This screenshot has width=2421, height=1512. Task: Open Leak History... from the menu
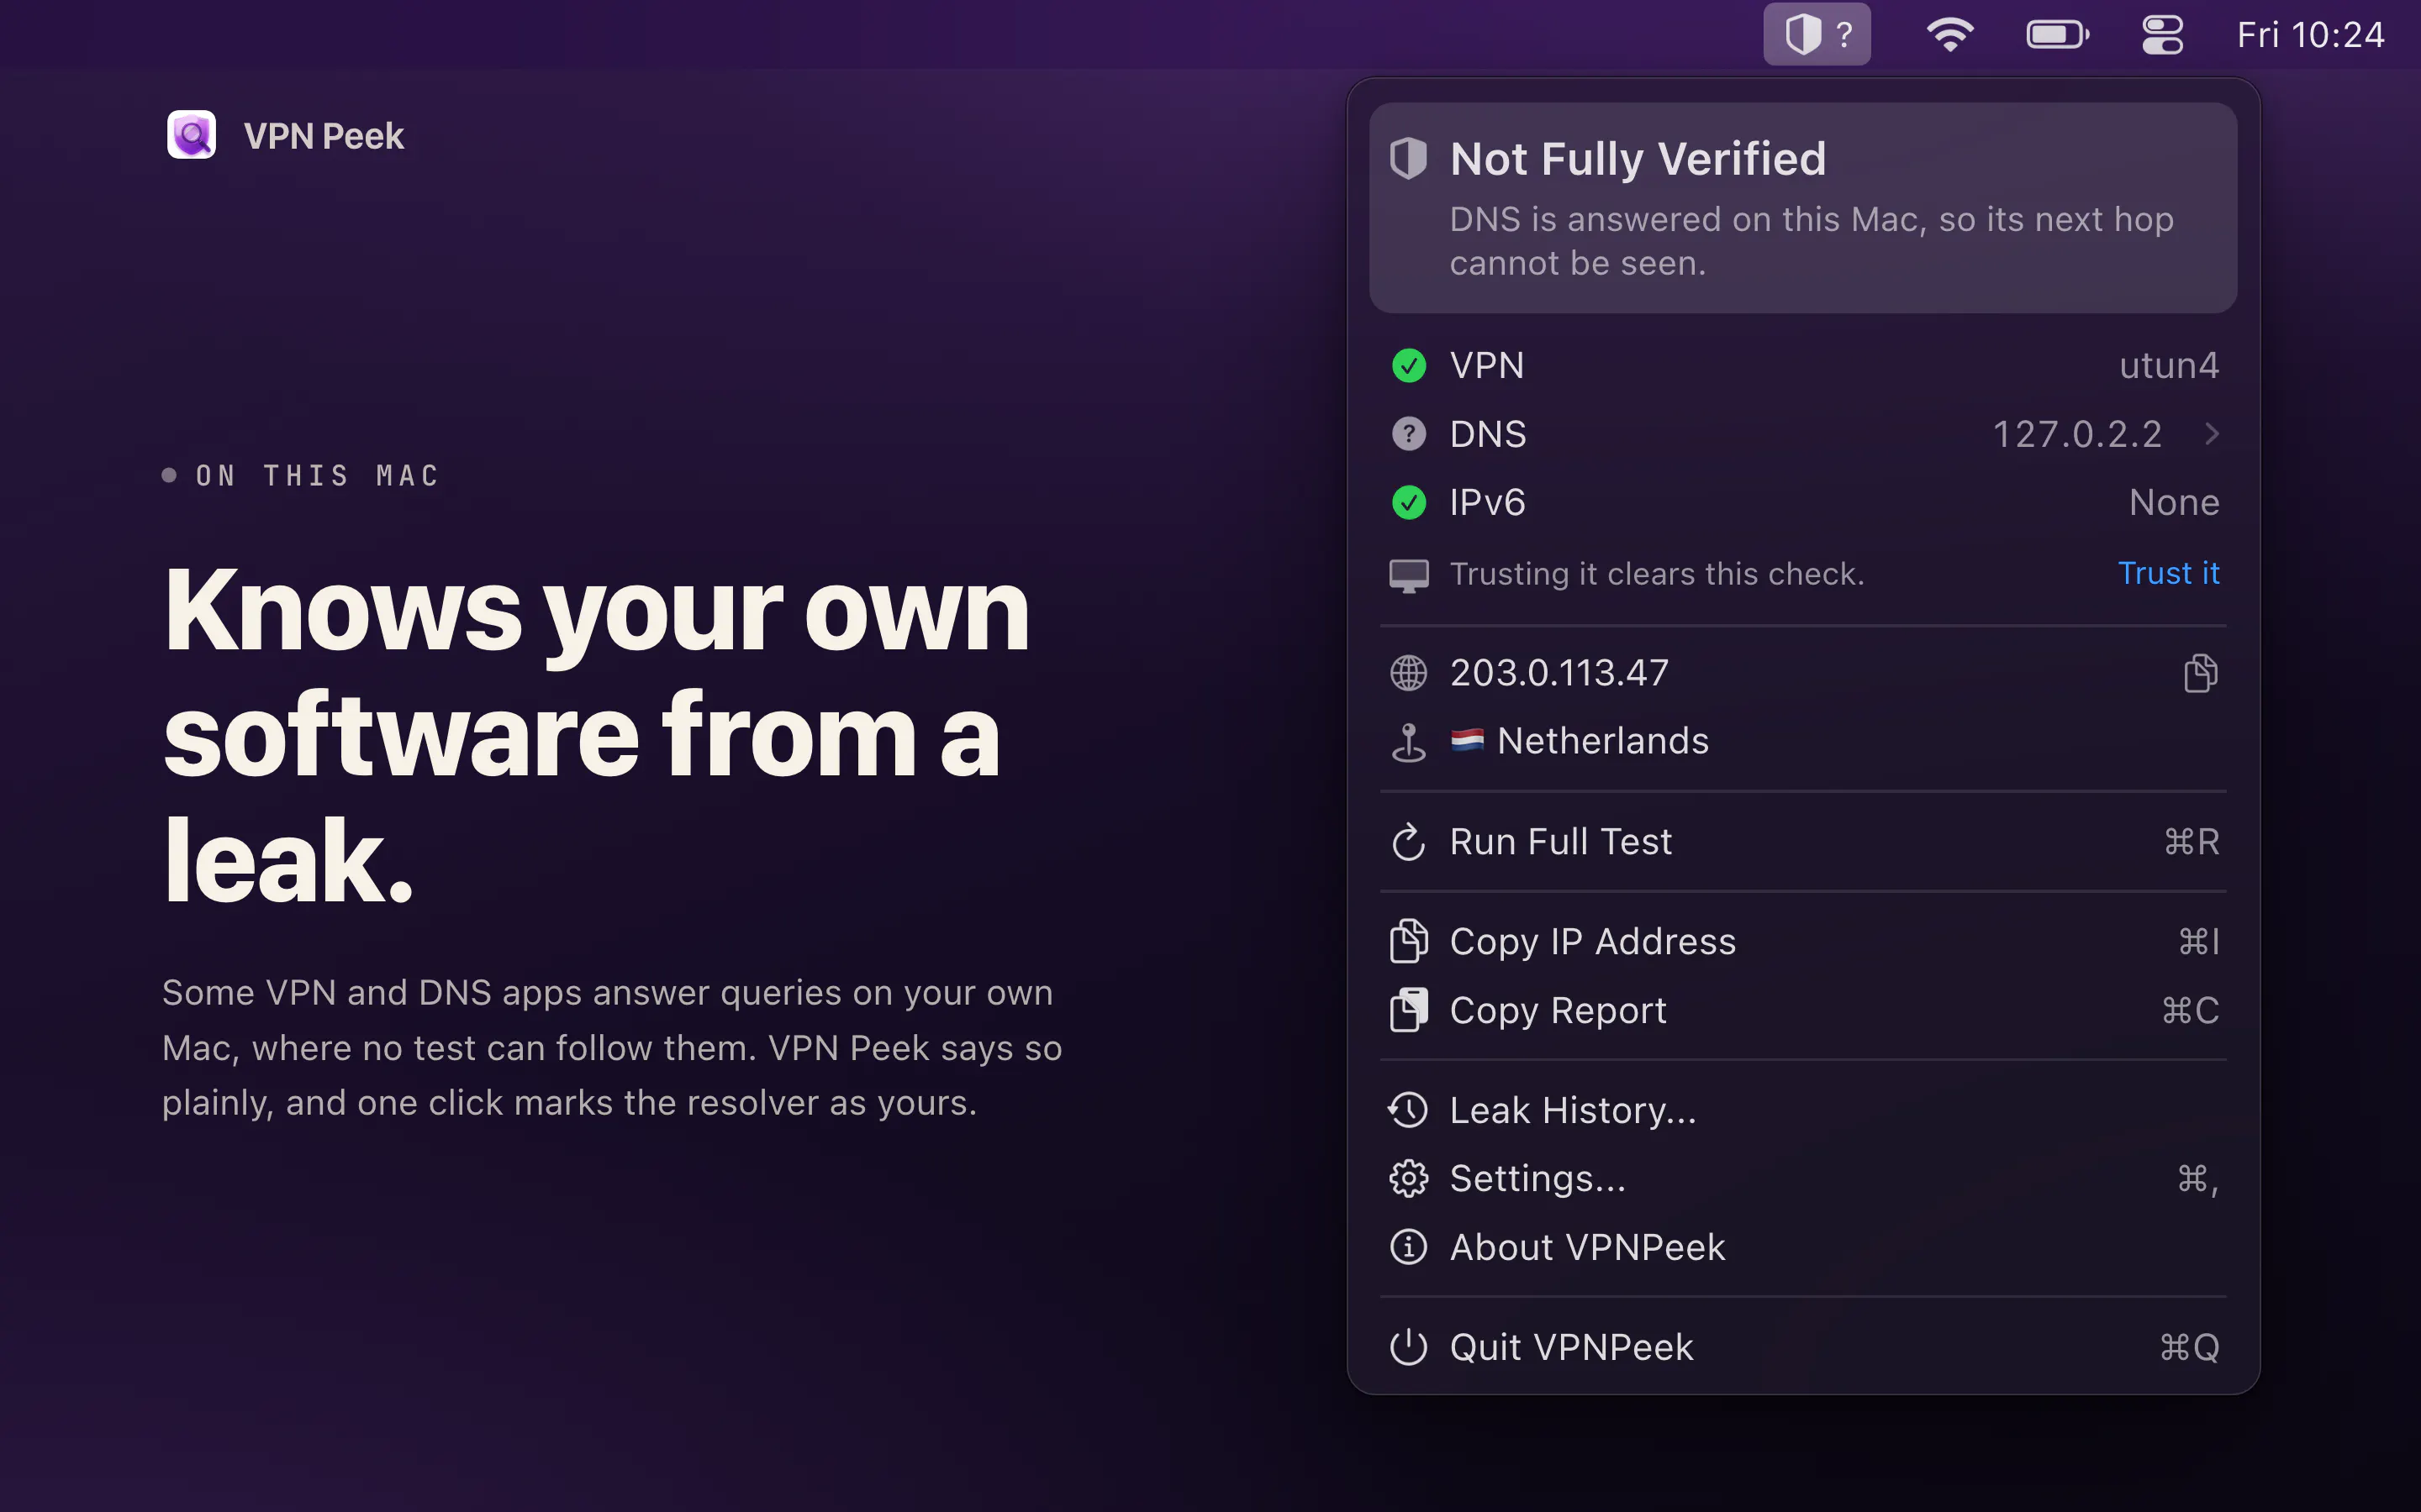click(x=1803, y=1110)
